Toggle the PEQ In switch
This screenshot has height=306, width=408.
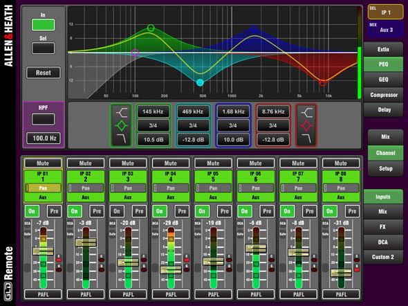coord(43,25)
